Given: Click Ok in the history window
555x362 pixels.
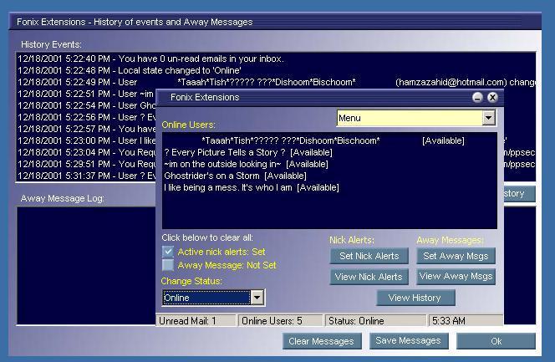Looking at the screenshot, I should coord(496,341).
